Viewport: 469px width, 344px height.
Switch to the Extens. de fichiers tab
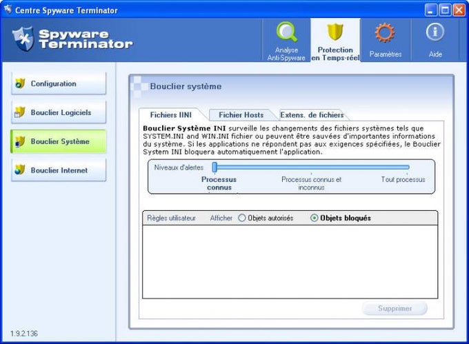pos(312,114)
